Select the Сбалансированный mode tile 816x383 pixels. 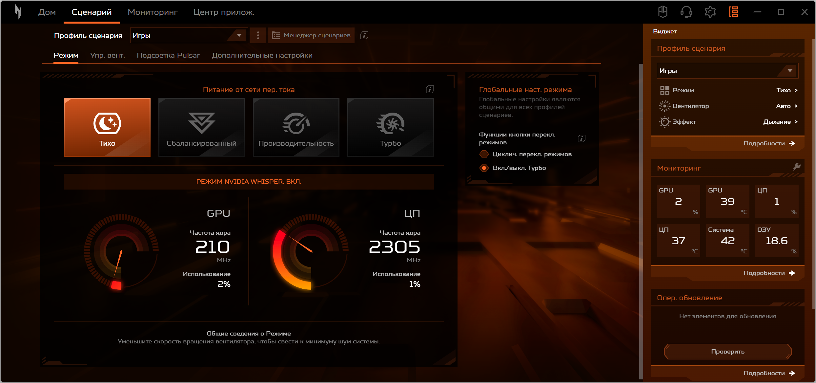point(201,127)
